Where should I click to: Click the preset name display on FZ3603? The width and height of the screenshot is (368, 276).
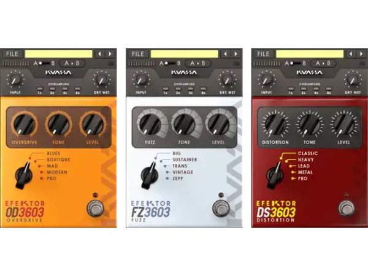(x=184, y=54)
